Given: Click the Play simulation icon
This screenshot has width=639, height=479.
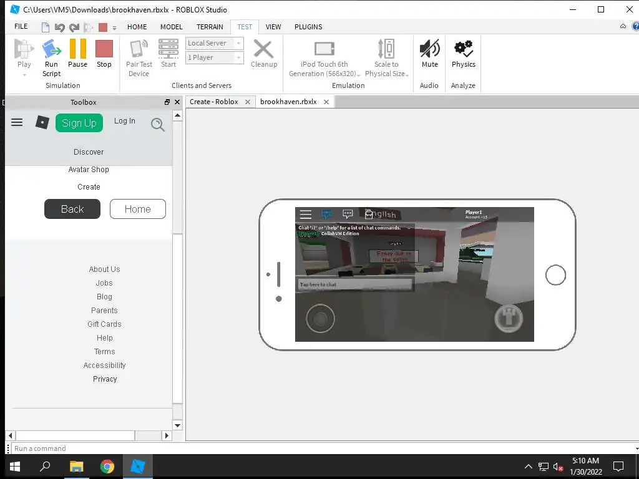Looking at the screenshot, I should pos(24,49).
